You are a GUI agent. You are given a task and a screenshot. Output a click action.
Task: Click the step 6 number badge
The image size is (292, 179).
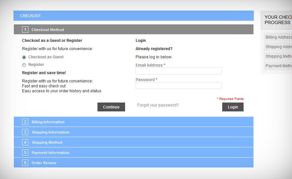click(x=25, y=163)
